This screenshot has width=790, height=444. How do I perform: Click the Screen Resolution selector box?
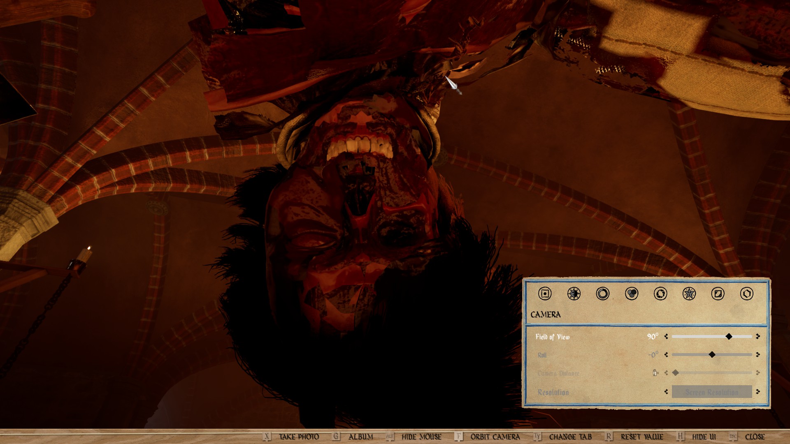pos(711,392)
